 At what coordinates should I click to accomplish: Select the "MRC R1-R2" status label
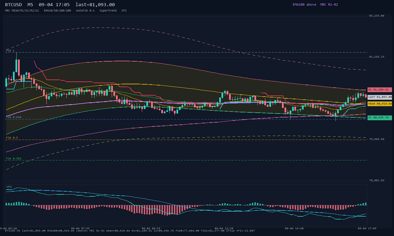click(x=329, y=4)
